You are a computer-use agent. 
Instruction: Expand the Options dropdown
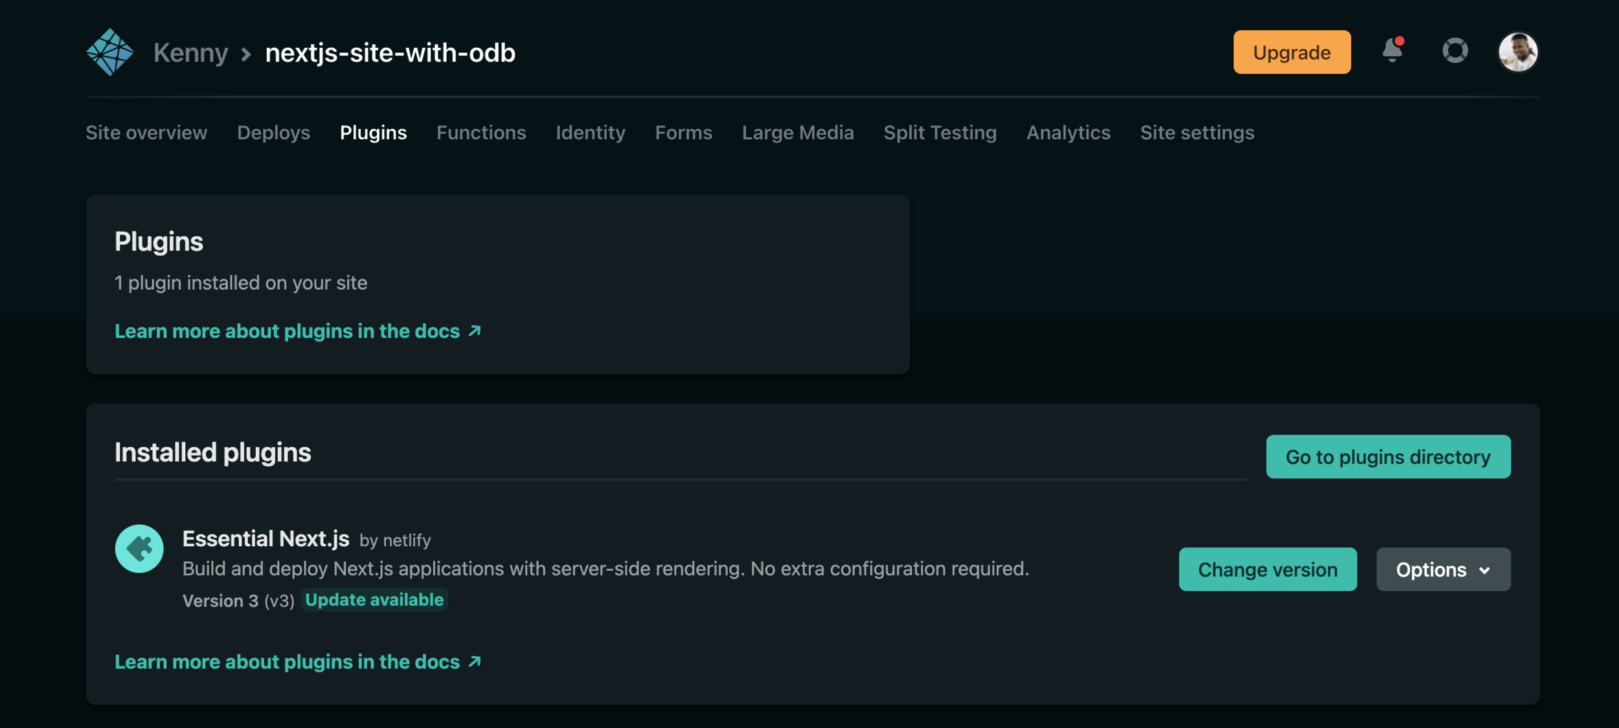(1443, 569)
